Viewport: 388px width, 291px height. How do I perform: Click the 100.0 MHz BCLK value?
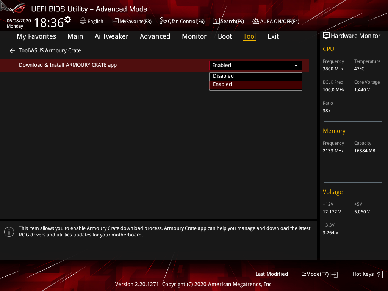pyautogui.click(x=333, y=90)
